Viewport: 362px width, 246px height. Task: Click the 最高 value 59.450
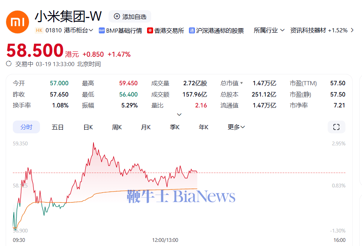pyautogui.click(x=128, y=83)
